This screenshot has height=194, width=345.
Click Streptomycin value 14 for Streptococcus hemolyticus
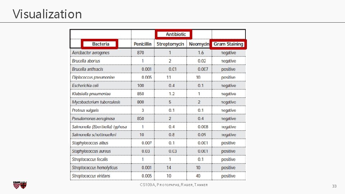click(169, 168)
